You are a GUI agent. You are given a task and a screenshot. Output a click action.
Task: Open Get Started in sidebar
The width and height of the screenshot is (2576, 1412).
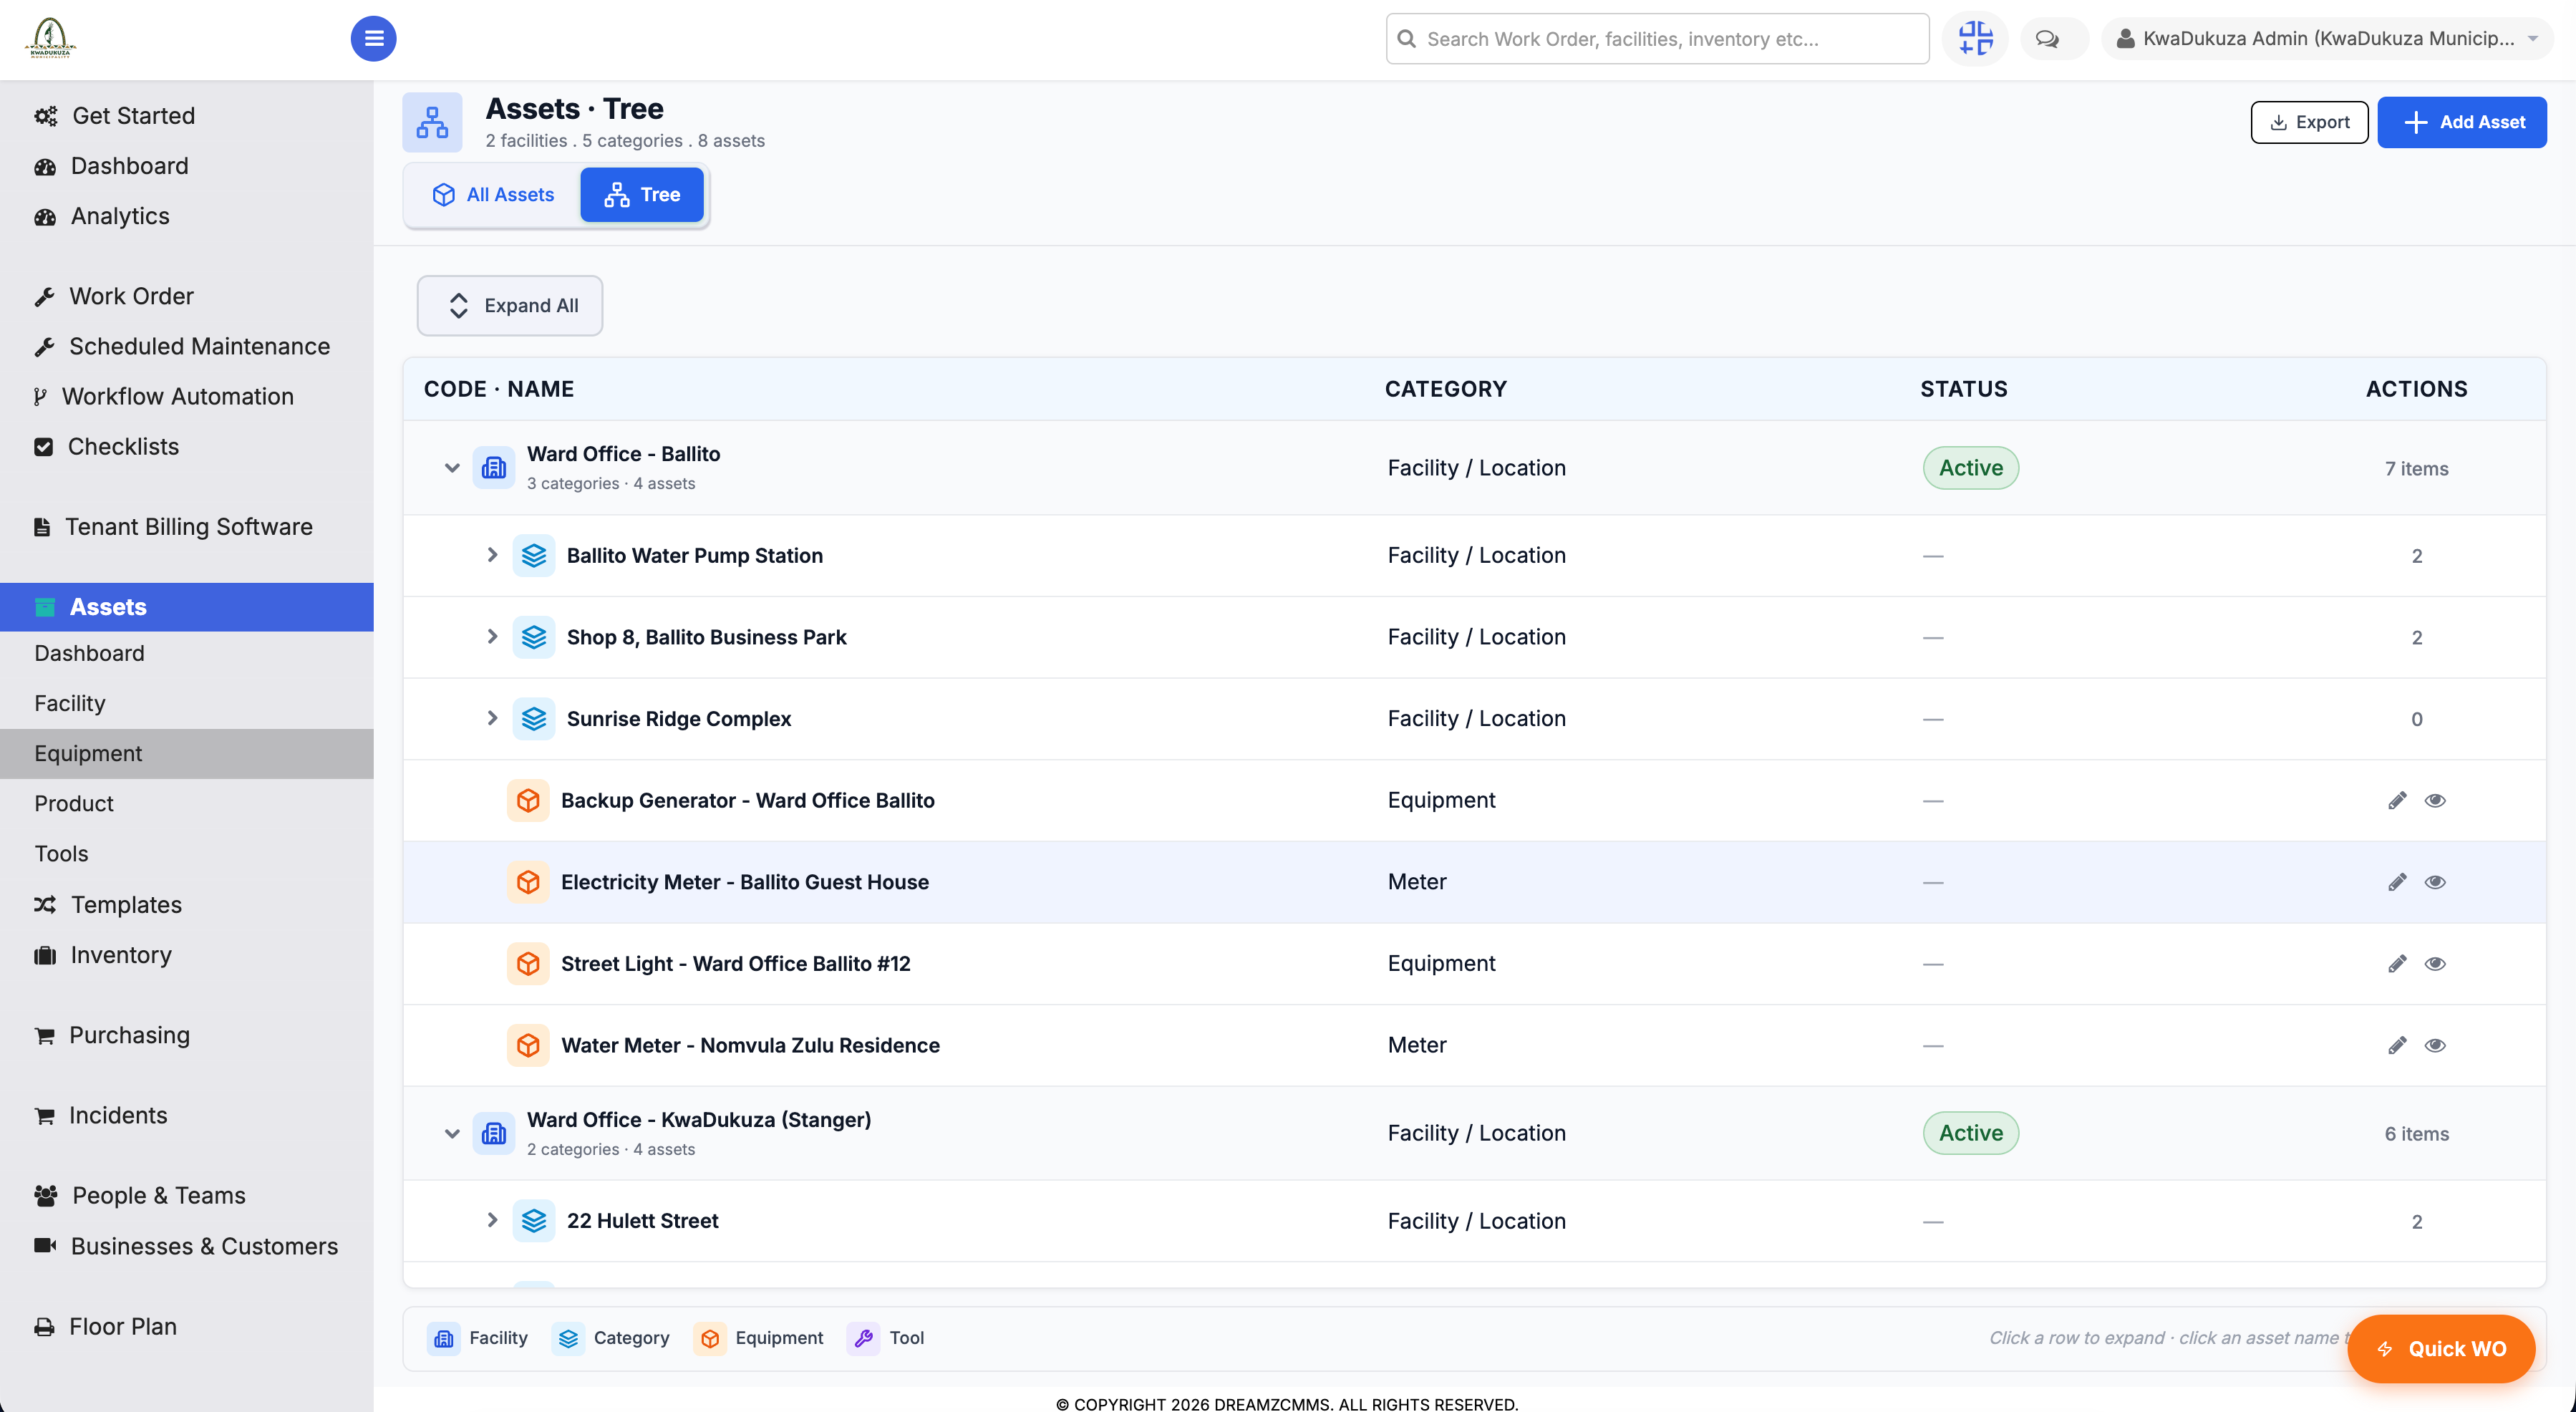(x=133, y=116)
